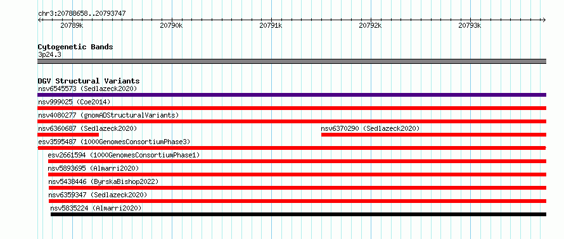
Task: Click the red esv3595487 variant bar
Action: coord(292,148)
